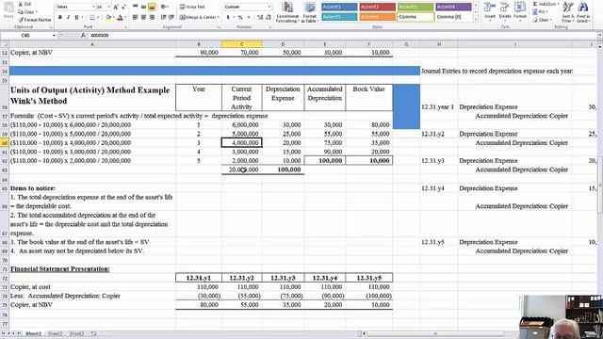Open the font size dropdown
603x339 pixels.
[109, 7]
